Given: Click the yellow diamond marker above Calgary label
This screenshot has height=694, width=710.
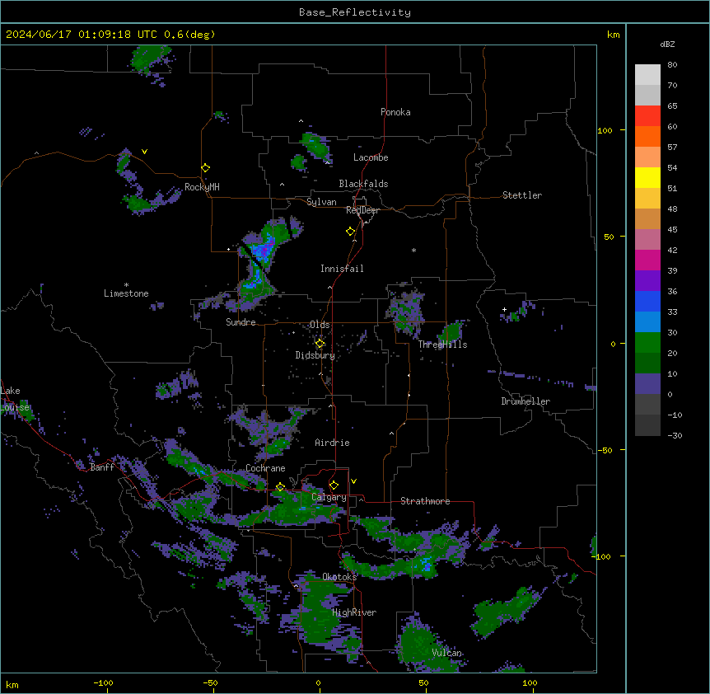Looking at the screenshot, I should click(x=334, y=485).
